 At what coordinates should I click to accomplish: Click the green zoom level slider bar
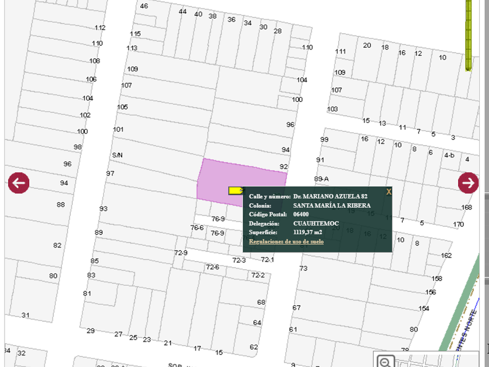click(469, 35)
